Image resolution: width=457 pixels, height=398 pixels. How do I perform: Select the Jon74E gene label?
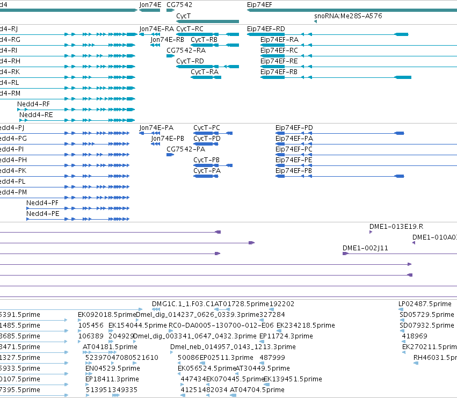click(x=150, y=5)
